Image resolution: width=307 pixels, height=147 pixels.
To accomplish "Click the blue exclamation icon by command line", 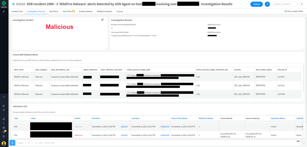I will [12, 143].
